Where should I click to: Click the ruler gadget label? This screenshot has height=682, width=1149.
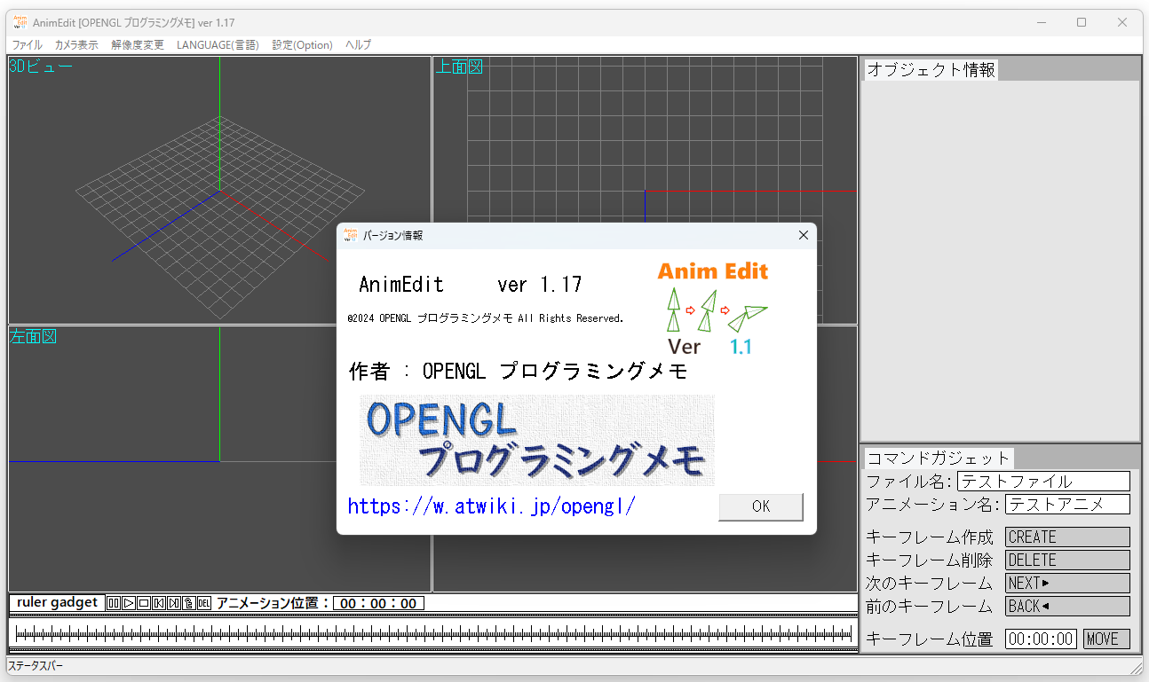pyautogui.click(x=57, y=602)
